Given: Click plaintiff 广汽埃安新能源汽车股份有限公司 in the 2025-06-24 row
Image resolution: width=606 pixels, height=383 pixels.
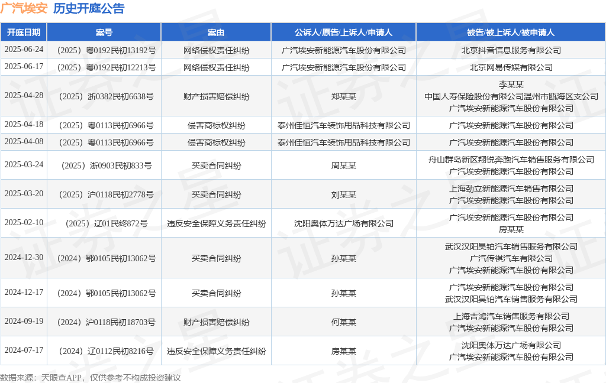Looking at the screenshot, I should click(344, 50).
